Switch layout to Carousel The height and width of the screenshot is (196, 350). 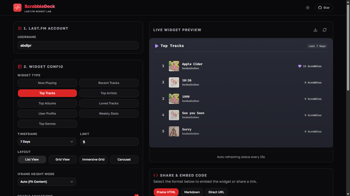pos(124,160)
